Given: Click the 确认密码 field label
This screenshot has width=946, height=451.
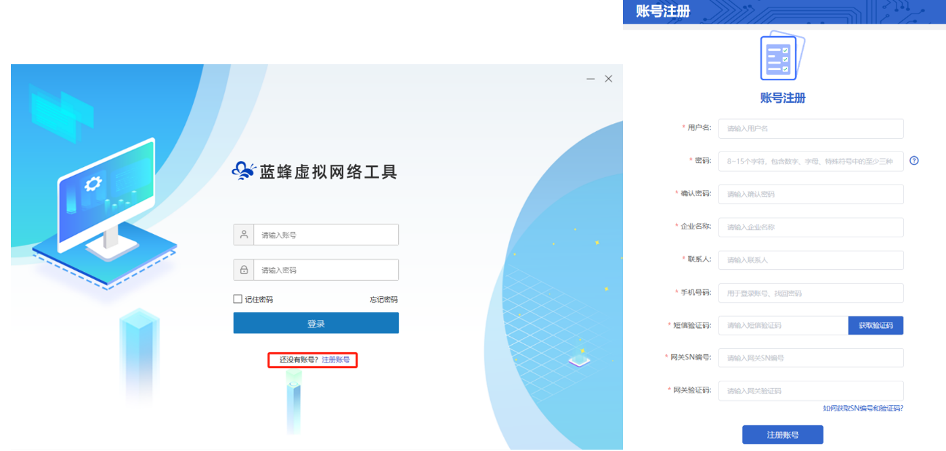Looking at the screenshot, I should point(695,193).
